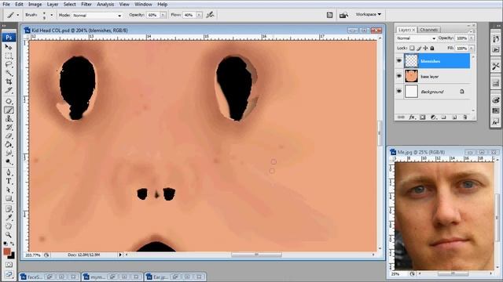
Task: Select the blemishes layer thumbnail
Action: click(x=411, y=61)
